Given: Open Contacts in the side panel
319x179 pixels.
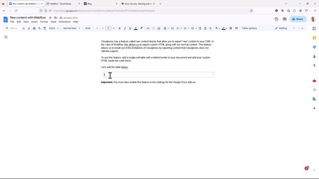Looking at the screenshot, I should click(x=315, y=56).
